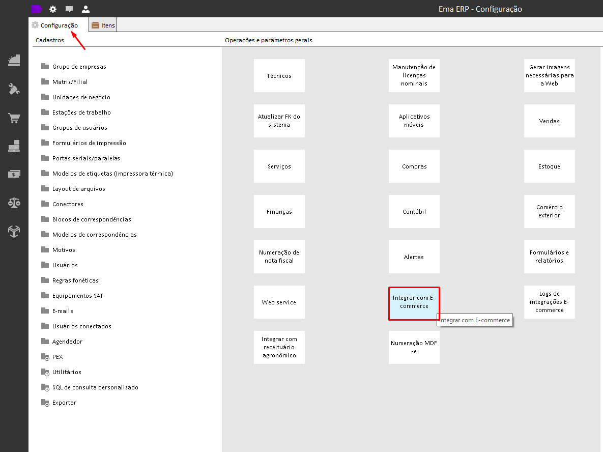This screenshot has width=603, height=452.
Task: Open the balance scale sidebar icon
Action: (14, 203)
